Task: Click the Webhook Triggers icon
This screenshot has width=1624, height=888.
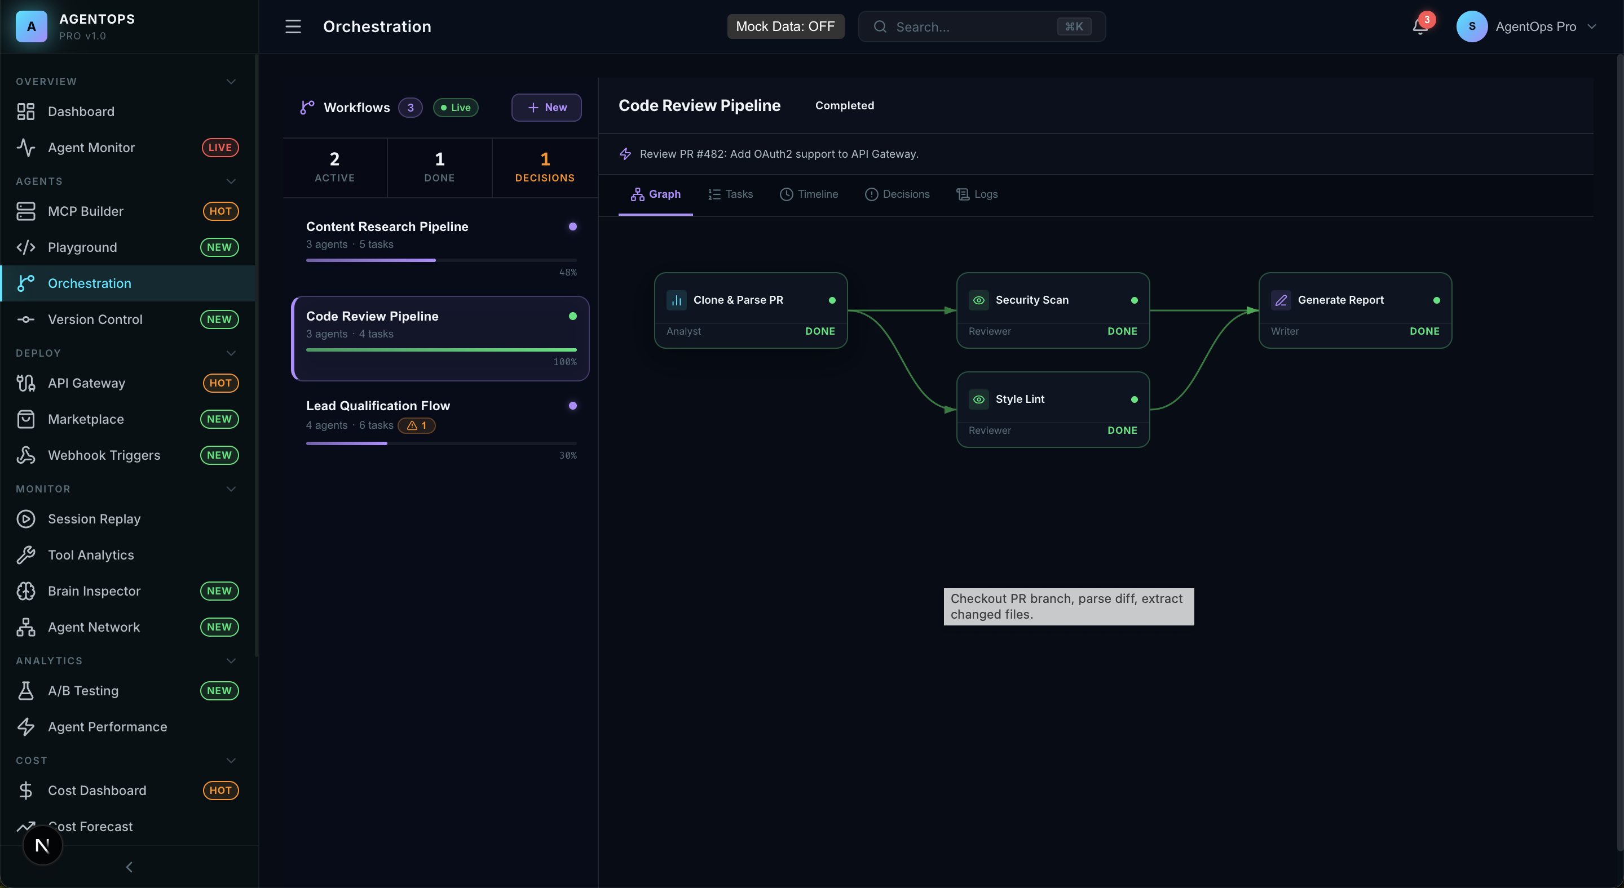Action: click(26, 455)
